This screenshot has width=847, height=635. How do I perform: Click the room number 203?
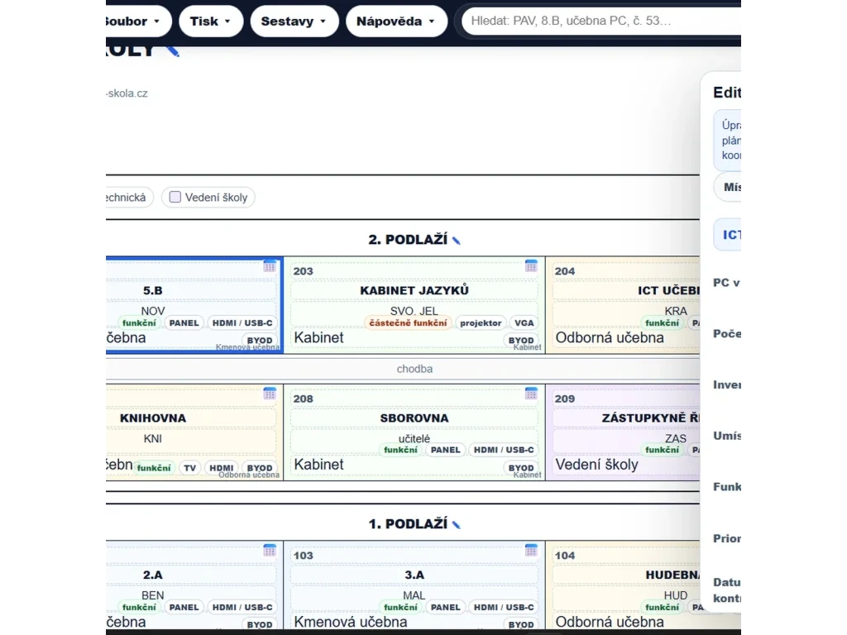pos(303,271)
